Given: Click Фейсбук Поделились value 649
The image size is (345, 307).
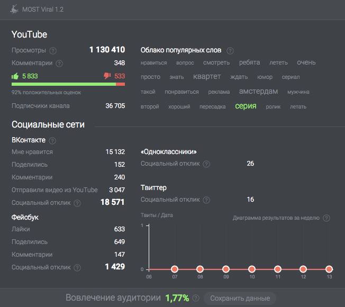Looking at the screenshot, I should [x=120, y=242].
